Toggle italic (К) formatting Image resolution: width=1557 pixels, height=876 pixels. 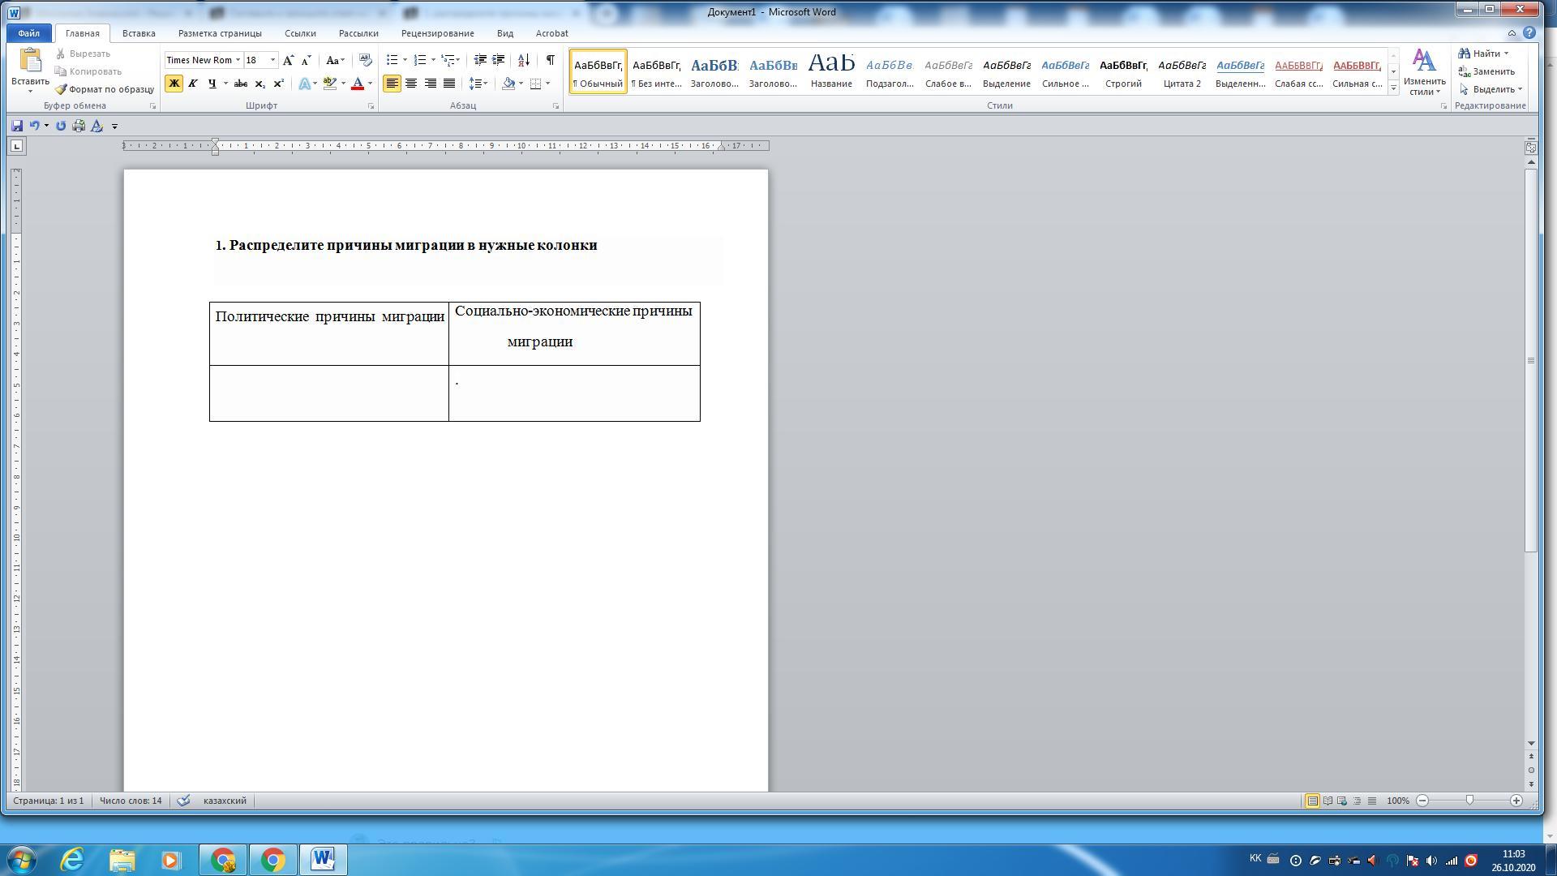pos(193,84)
